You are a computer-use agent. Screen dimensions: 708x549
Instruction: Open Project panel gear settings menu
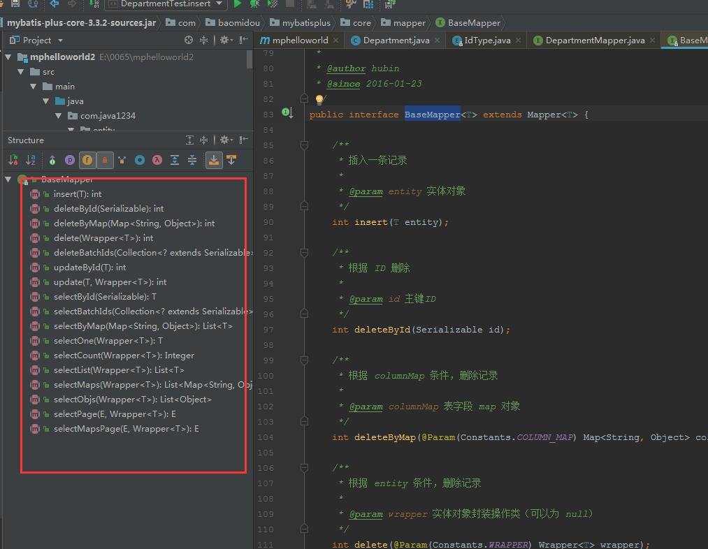(x=225, y=40)
